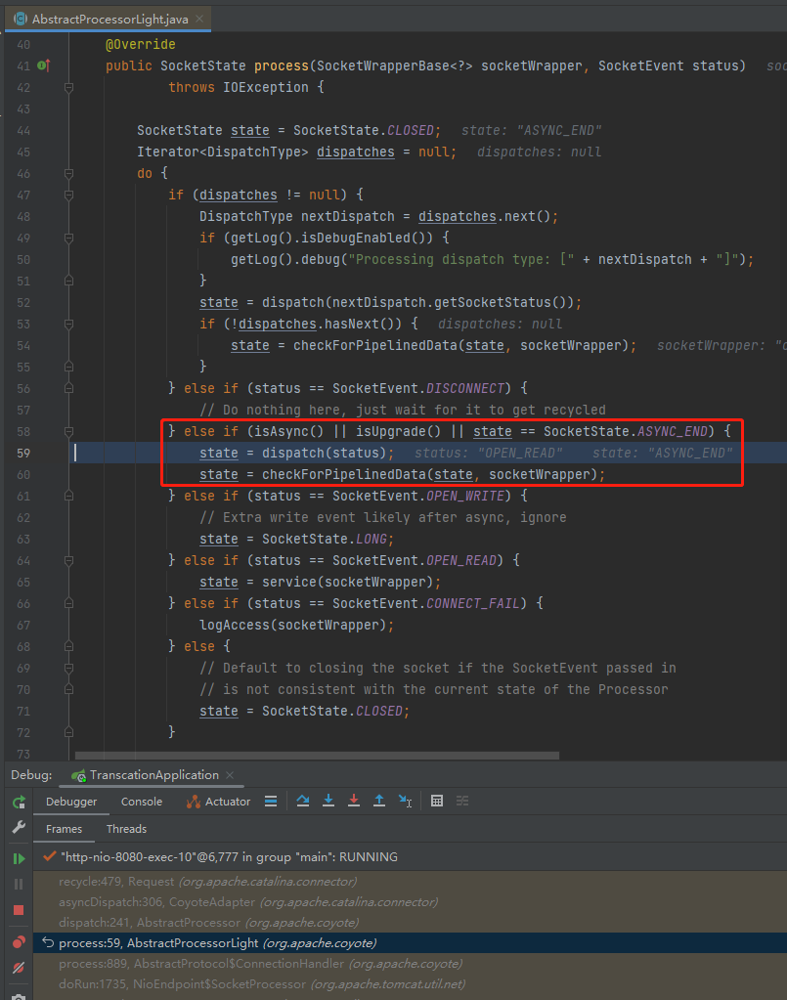Click '@Override' annotation on line 40
Viewport: 787px width, 1000px height.
[x=141, y=44]
